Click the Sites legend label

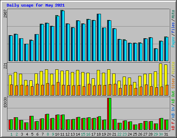173,83
